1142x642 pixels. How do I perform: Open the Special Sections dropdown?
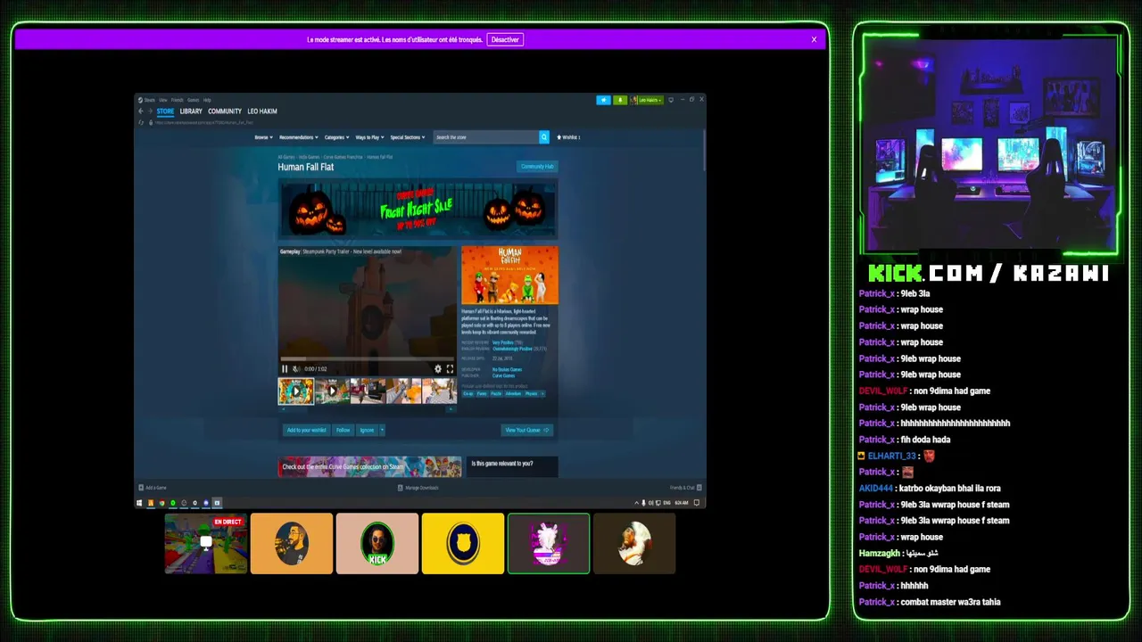(x=408, y=137)
